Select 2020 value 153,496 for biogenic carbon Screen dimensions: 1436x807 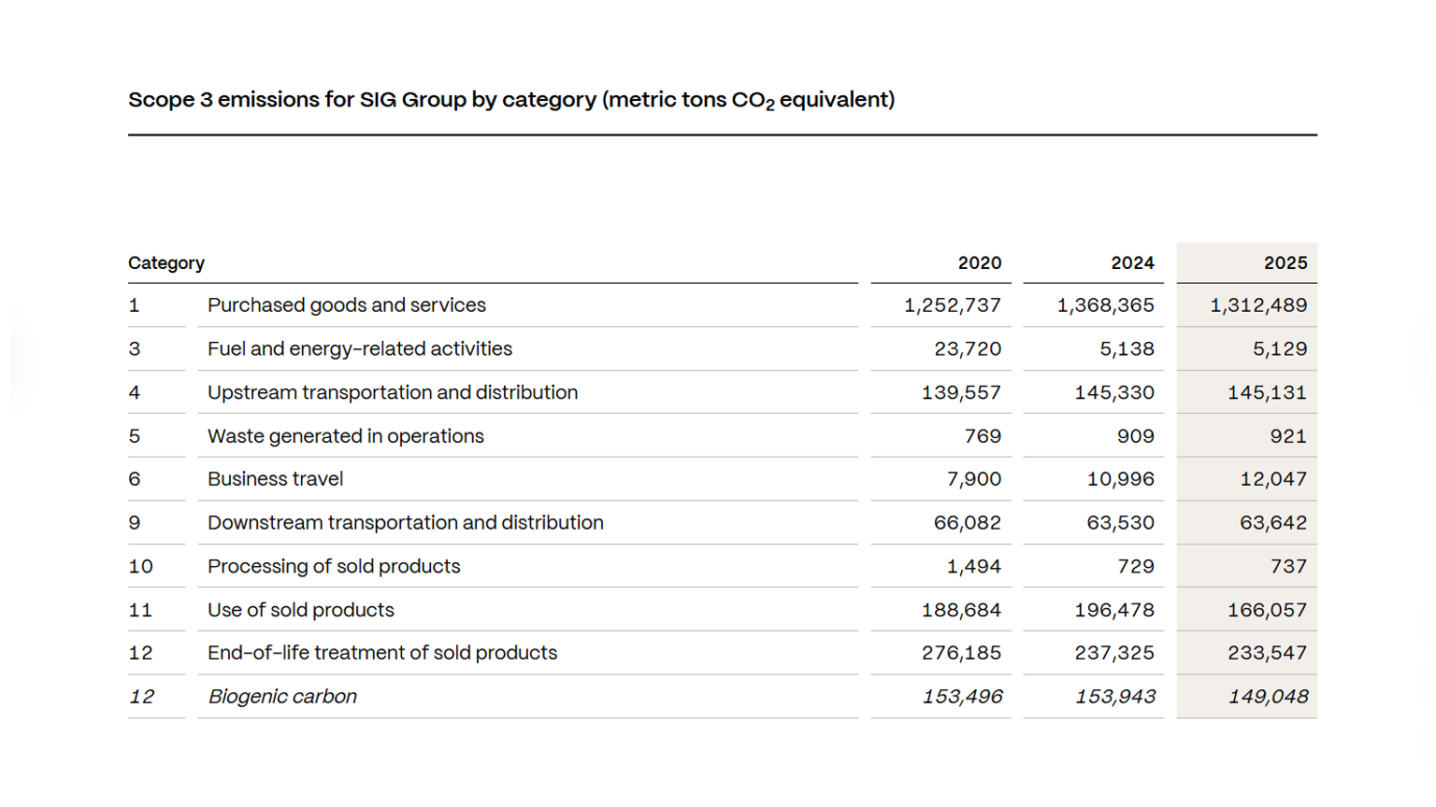pyautogui.click(x=962, y=697)
